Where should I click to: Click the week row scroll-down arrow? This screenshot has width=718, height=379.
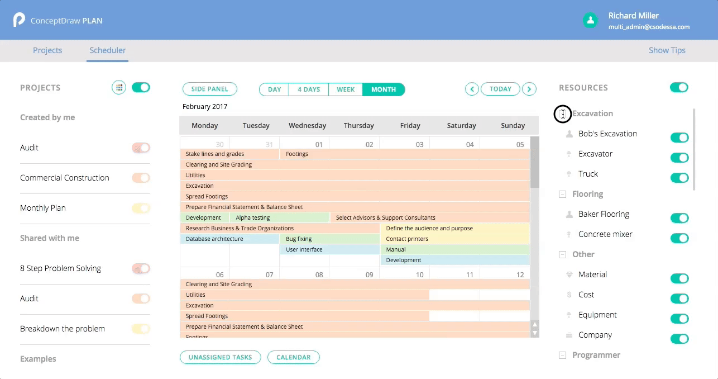tap(535, 333)
